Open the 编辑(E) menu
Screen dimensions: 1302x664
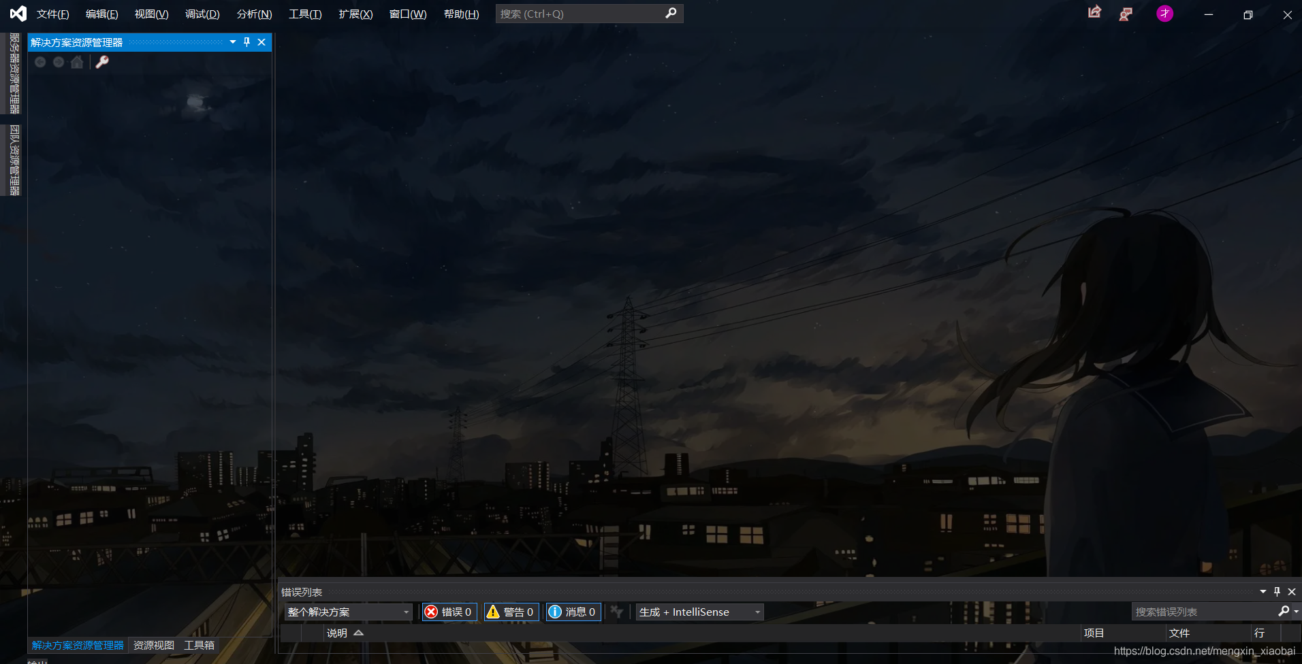102,14
